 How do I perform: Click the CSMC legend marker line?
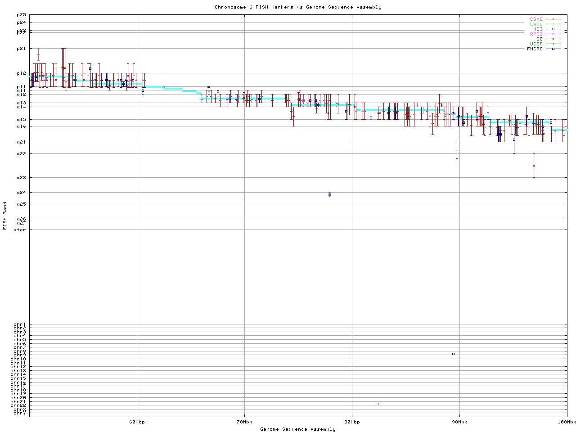(x=553, y=19)
